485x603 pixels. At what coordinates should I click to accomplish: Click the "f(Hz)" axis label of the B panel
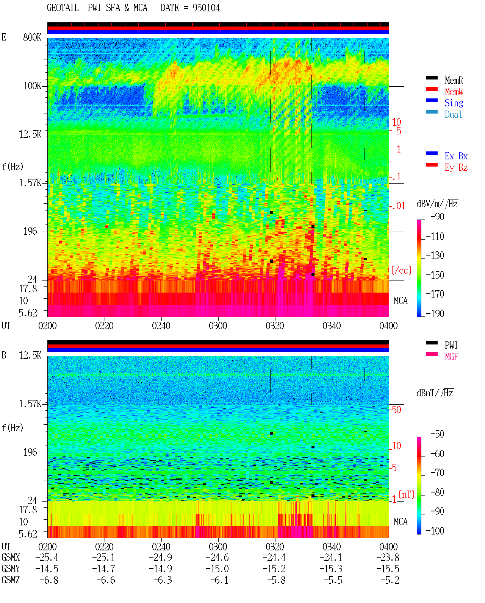tap(13, 428)
